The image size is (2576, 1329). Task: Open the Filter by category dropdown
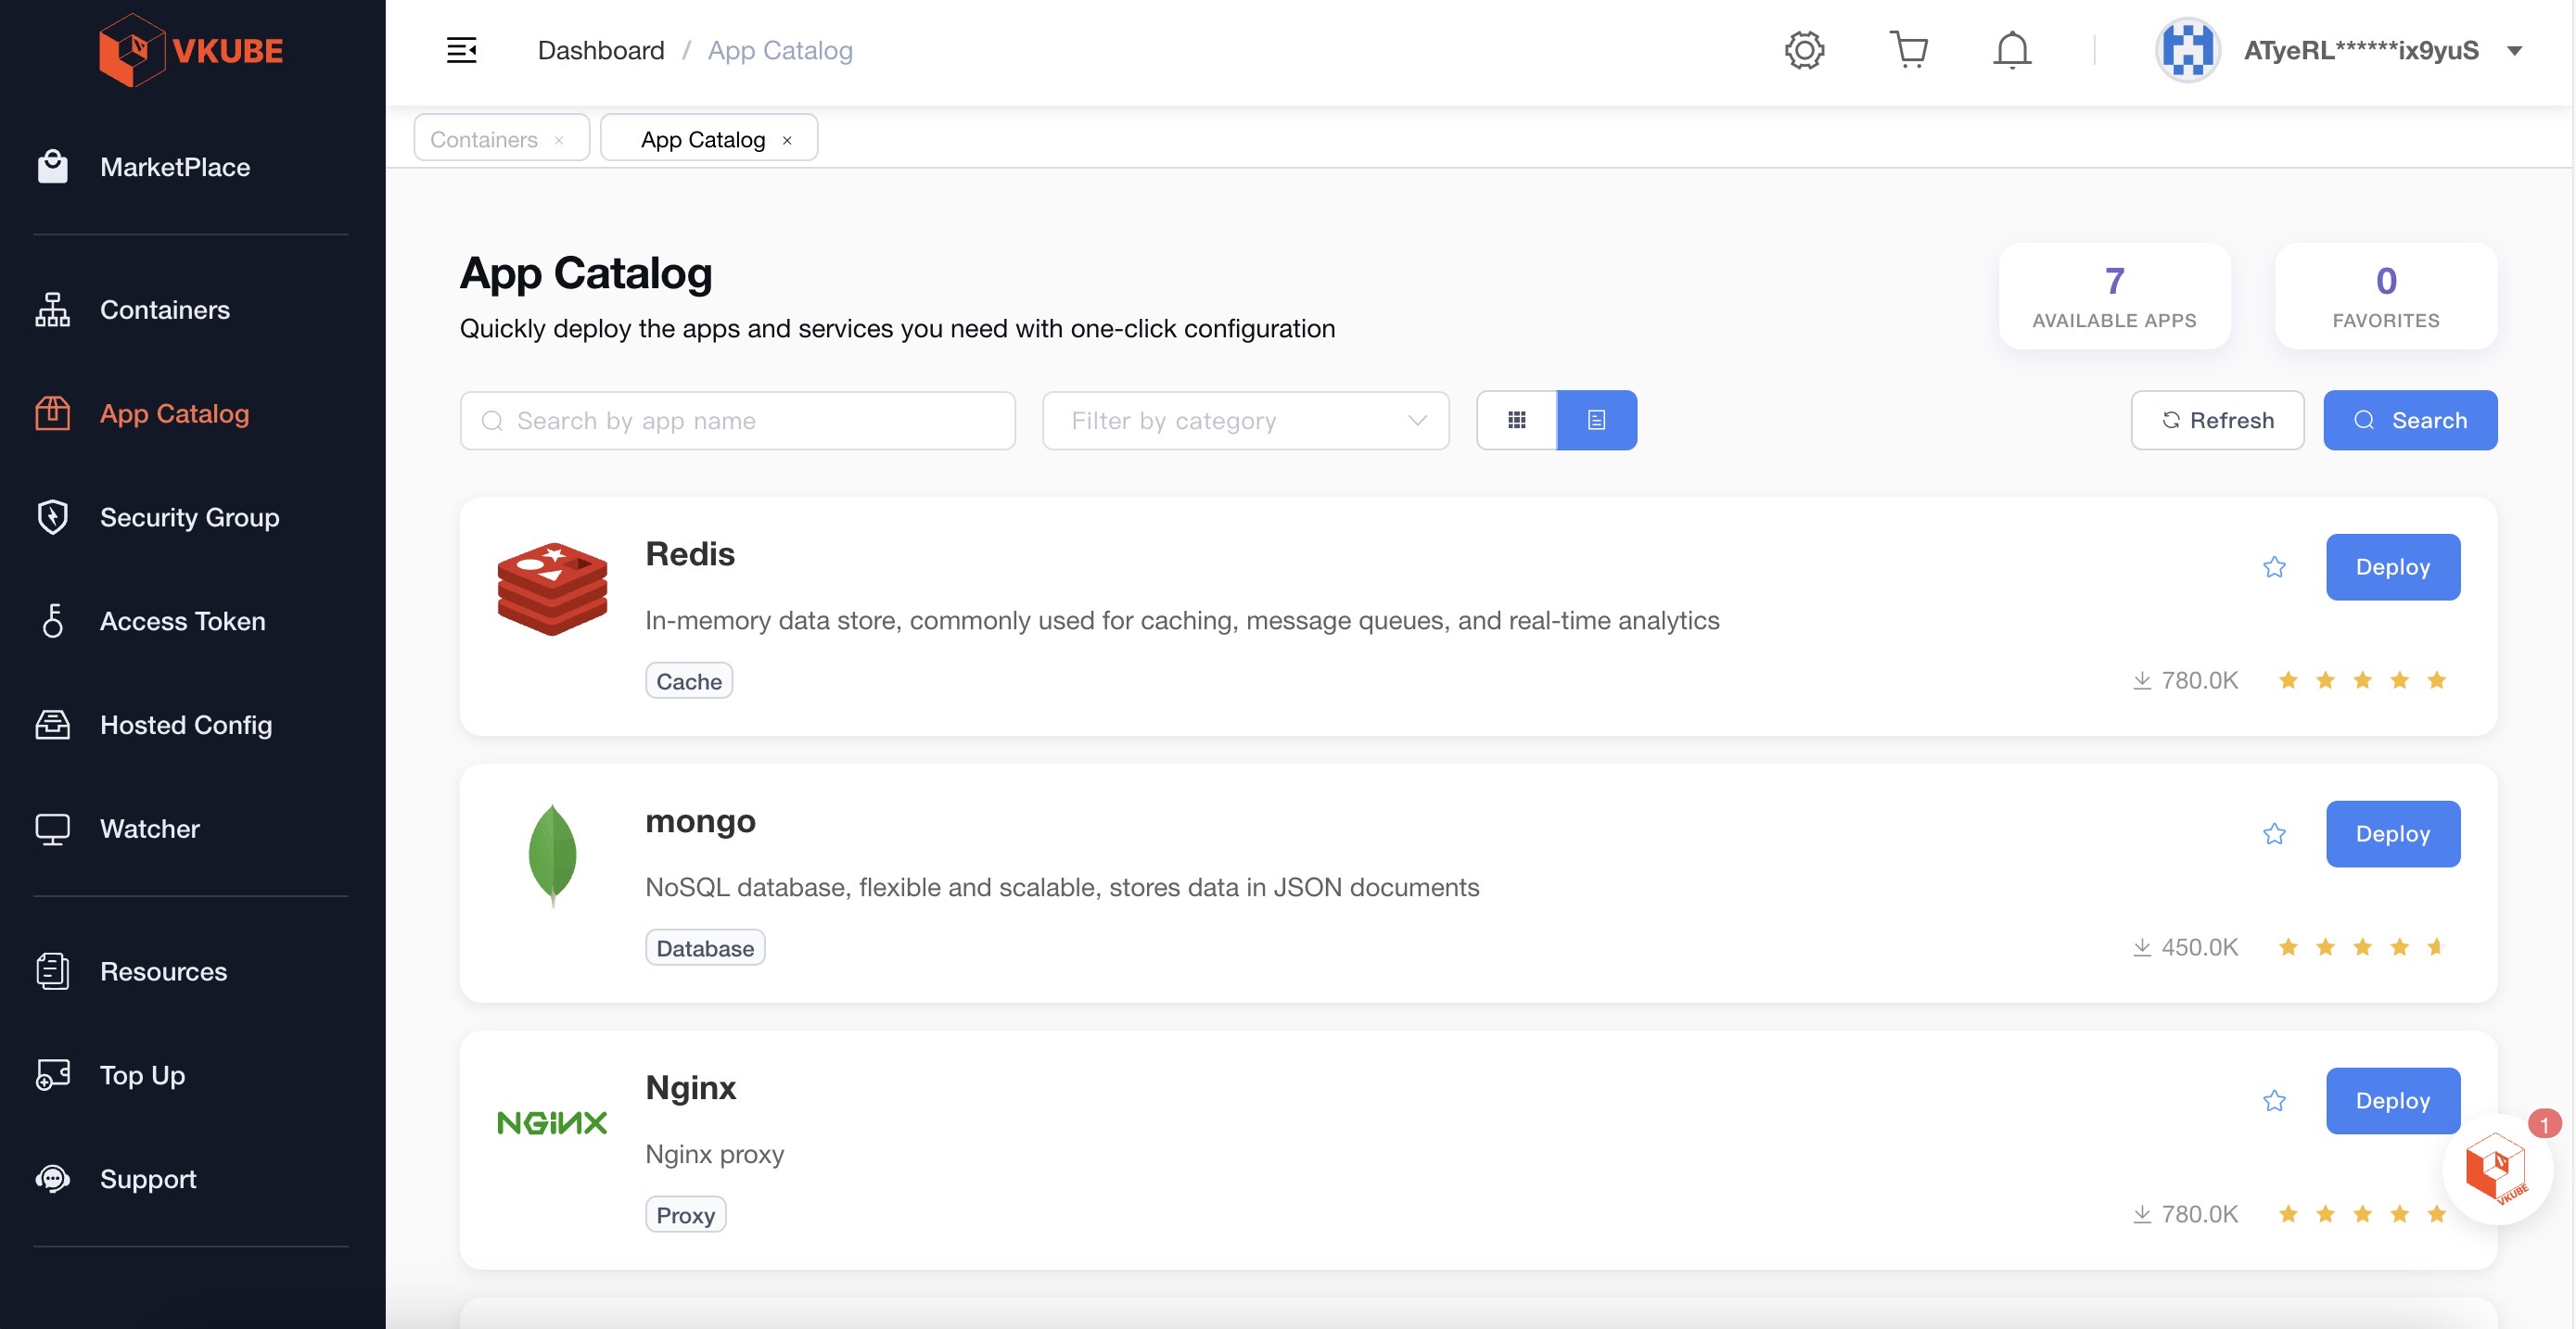(1245, 420)
